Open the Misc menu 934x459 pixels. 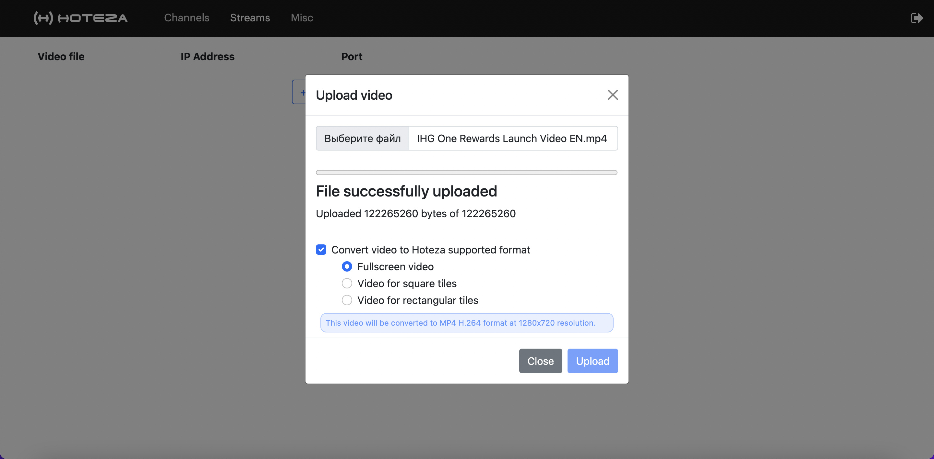pyautogui.click(x=302, y=18)
